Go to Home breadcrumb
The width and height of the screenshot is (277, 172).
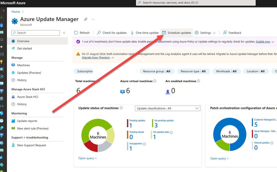point(16,12)
